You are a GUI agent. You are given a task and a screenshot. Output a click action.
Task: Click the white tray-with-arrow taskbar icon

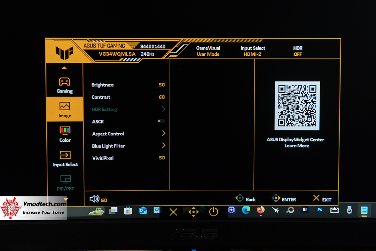click(x=335, y=210)
